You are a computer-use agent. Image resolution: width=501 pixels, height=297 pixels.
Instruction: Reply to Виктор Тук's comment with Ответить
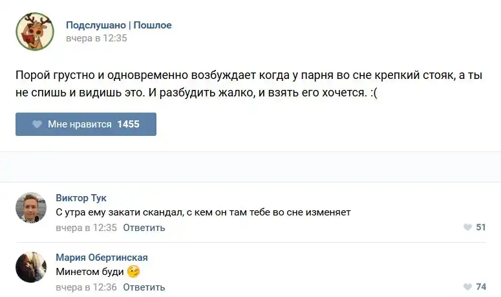pos(144,228)
